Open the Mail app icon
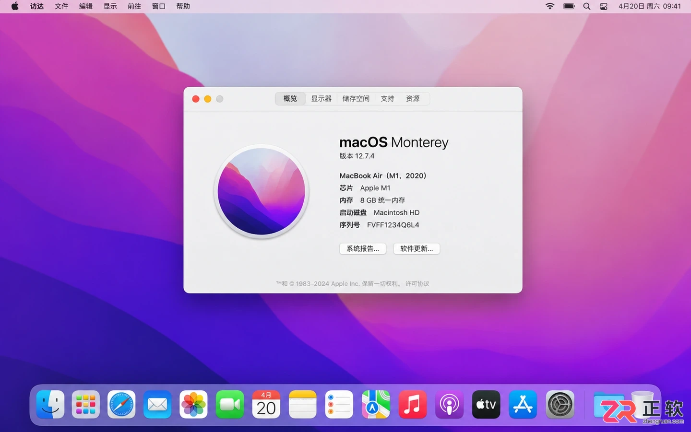 click(x=157, y=404)
